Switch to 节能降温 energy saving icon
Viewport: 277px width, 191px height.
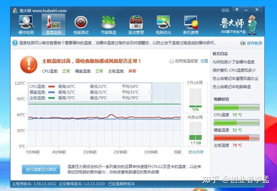click(109, 24)
